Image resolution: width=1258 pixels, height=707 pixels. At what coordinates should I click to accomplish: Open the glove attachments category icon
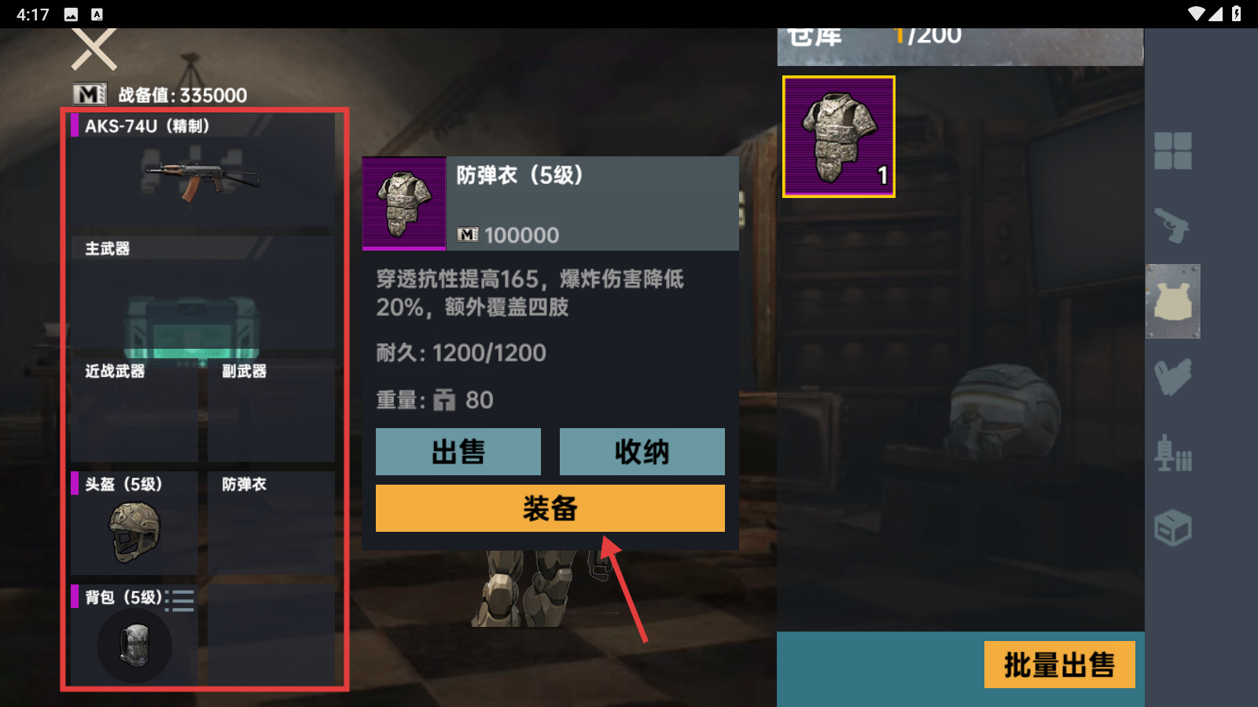click(x=1172, y=376)
